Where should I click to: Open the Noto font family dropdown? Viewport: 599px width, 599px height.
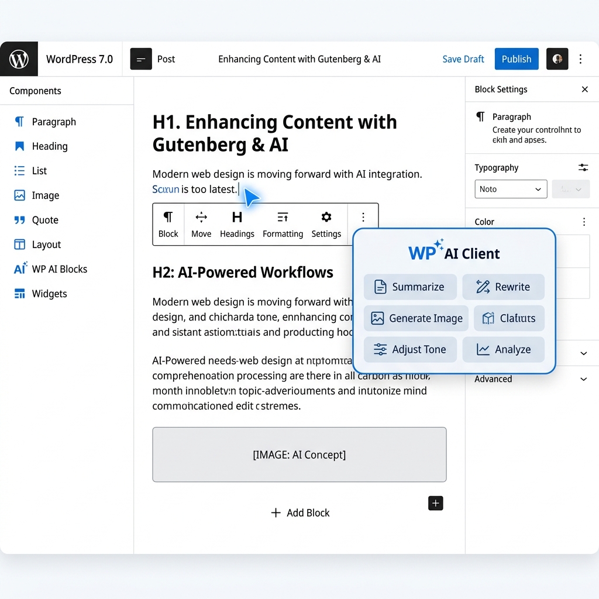511,189
